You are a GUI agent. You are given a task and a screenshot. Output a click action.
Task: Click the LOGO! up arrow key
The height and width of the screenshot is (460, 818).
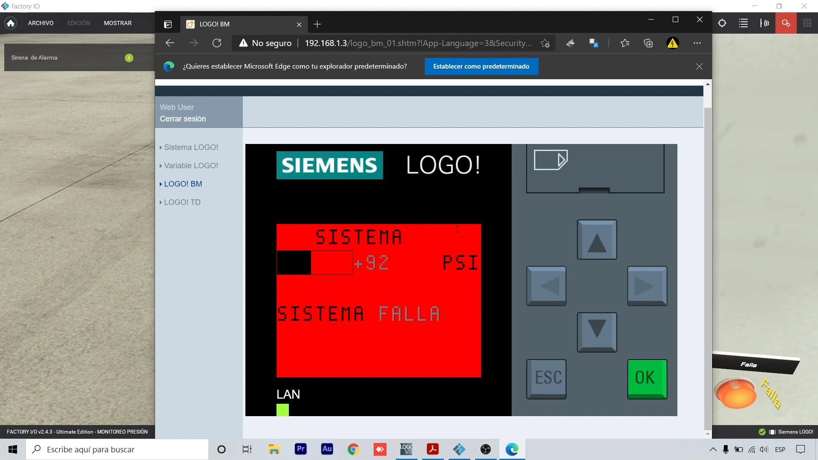click(597, 239)
